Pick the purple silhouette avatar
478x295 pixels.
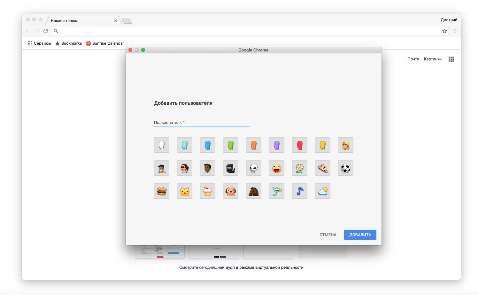click(277, 145)
